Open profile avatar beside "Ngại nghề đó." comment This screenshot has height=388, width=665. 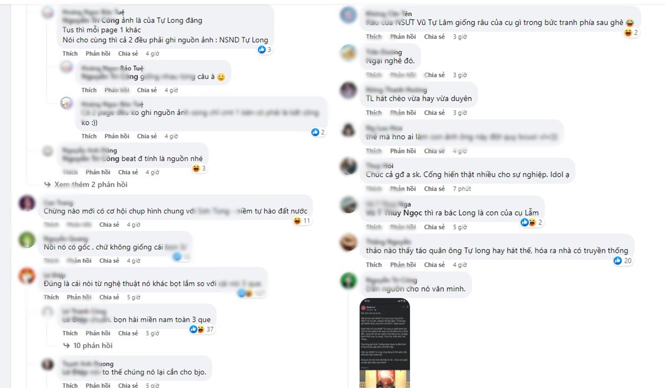[x=348, y=53]
